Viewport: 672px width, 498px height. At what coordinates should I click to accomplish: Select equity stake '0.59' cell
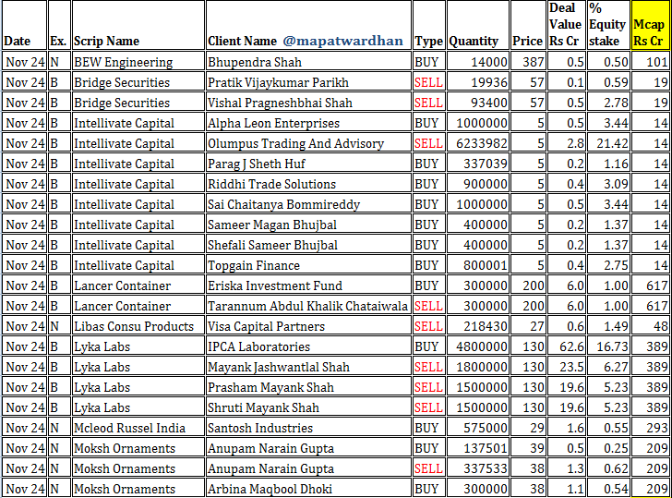pos(608,82)
